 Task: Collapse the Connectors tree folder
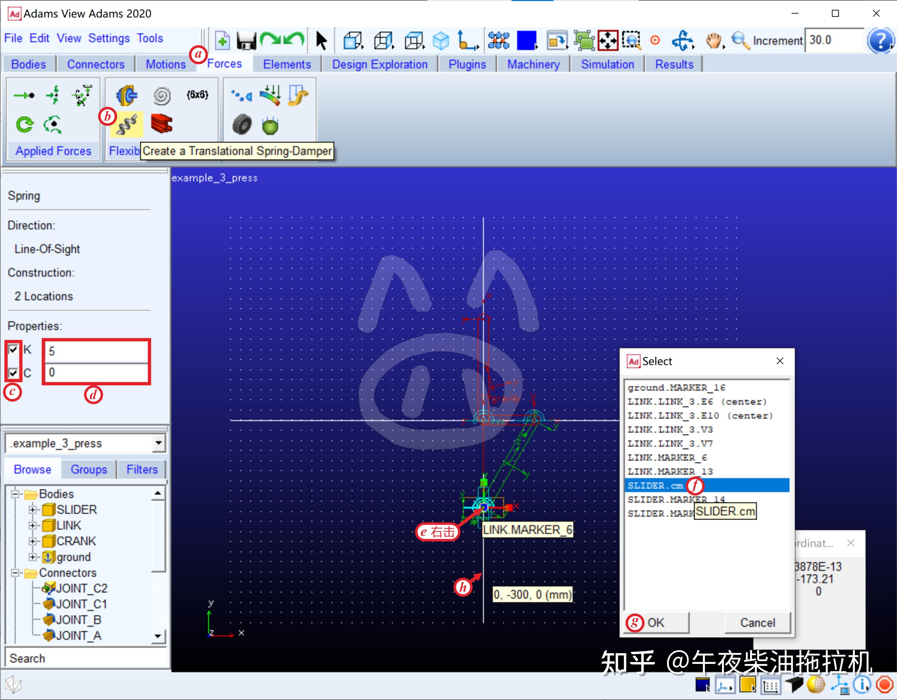pos(15,573)
